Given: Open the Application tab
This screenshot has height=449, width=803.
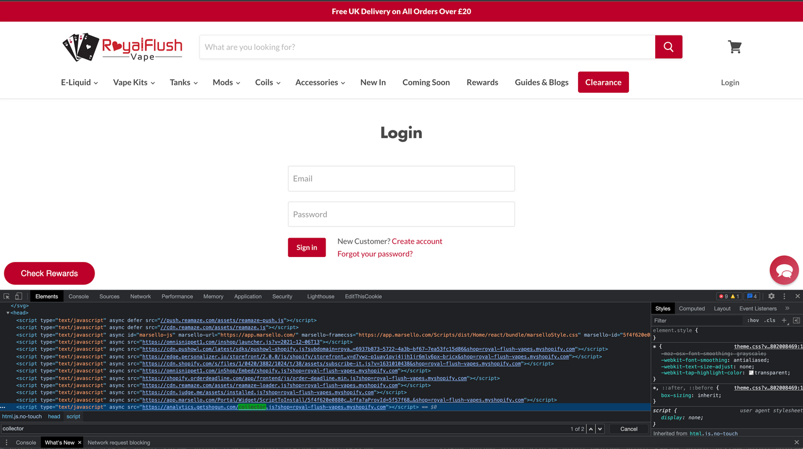Looking at the screenshot, I should coord(248,296).
